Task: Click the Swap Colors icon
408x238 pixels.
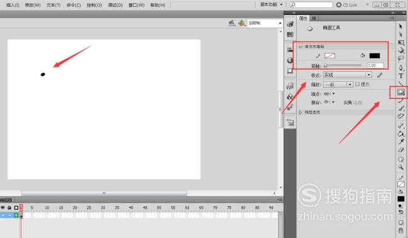Action: click(400, 212)
